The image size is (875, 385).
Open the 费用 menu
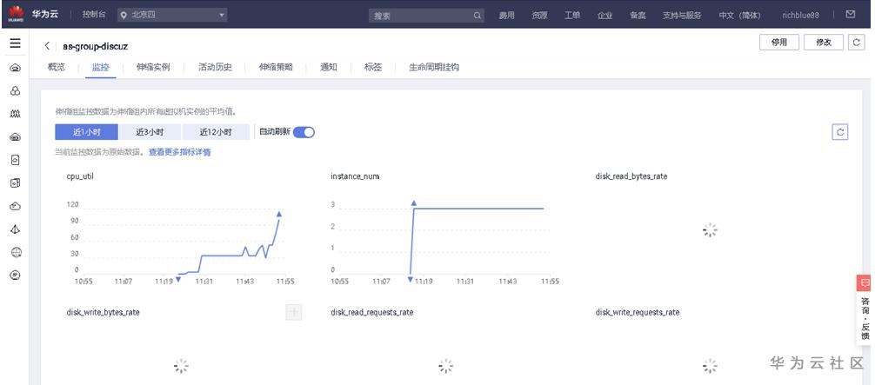tap(507, 16)
